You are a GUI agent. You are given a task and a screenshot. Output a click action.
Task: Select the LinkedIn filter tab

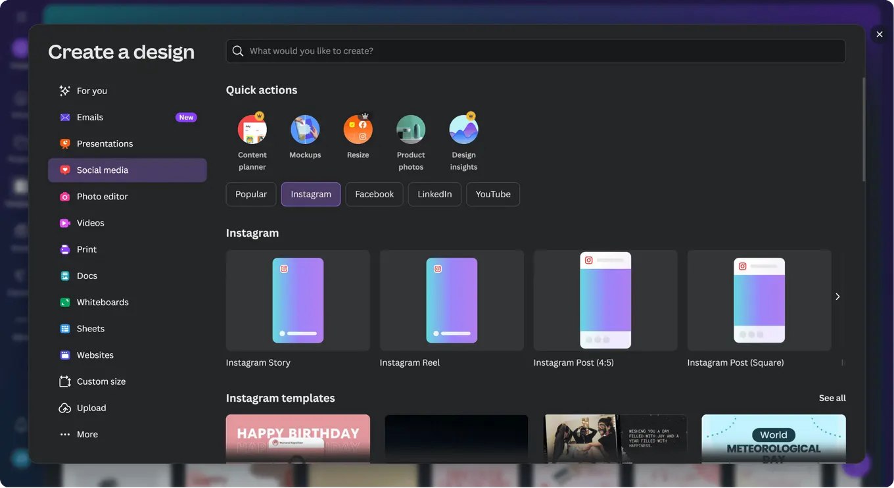click(x=435, y=195)
